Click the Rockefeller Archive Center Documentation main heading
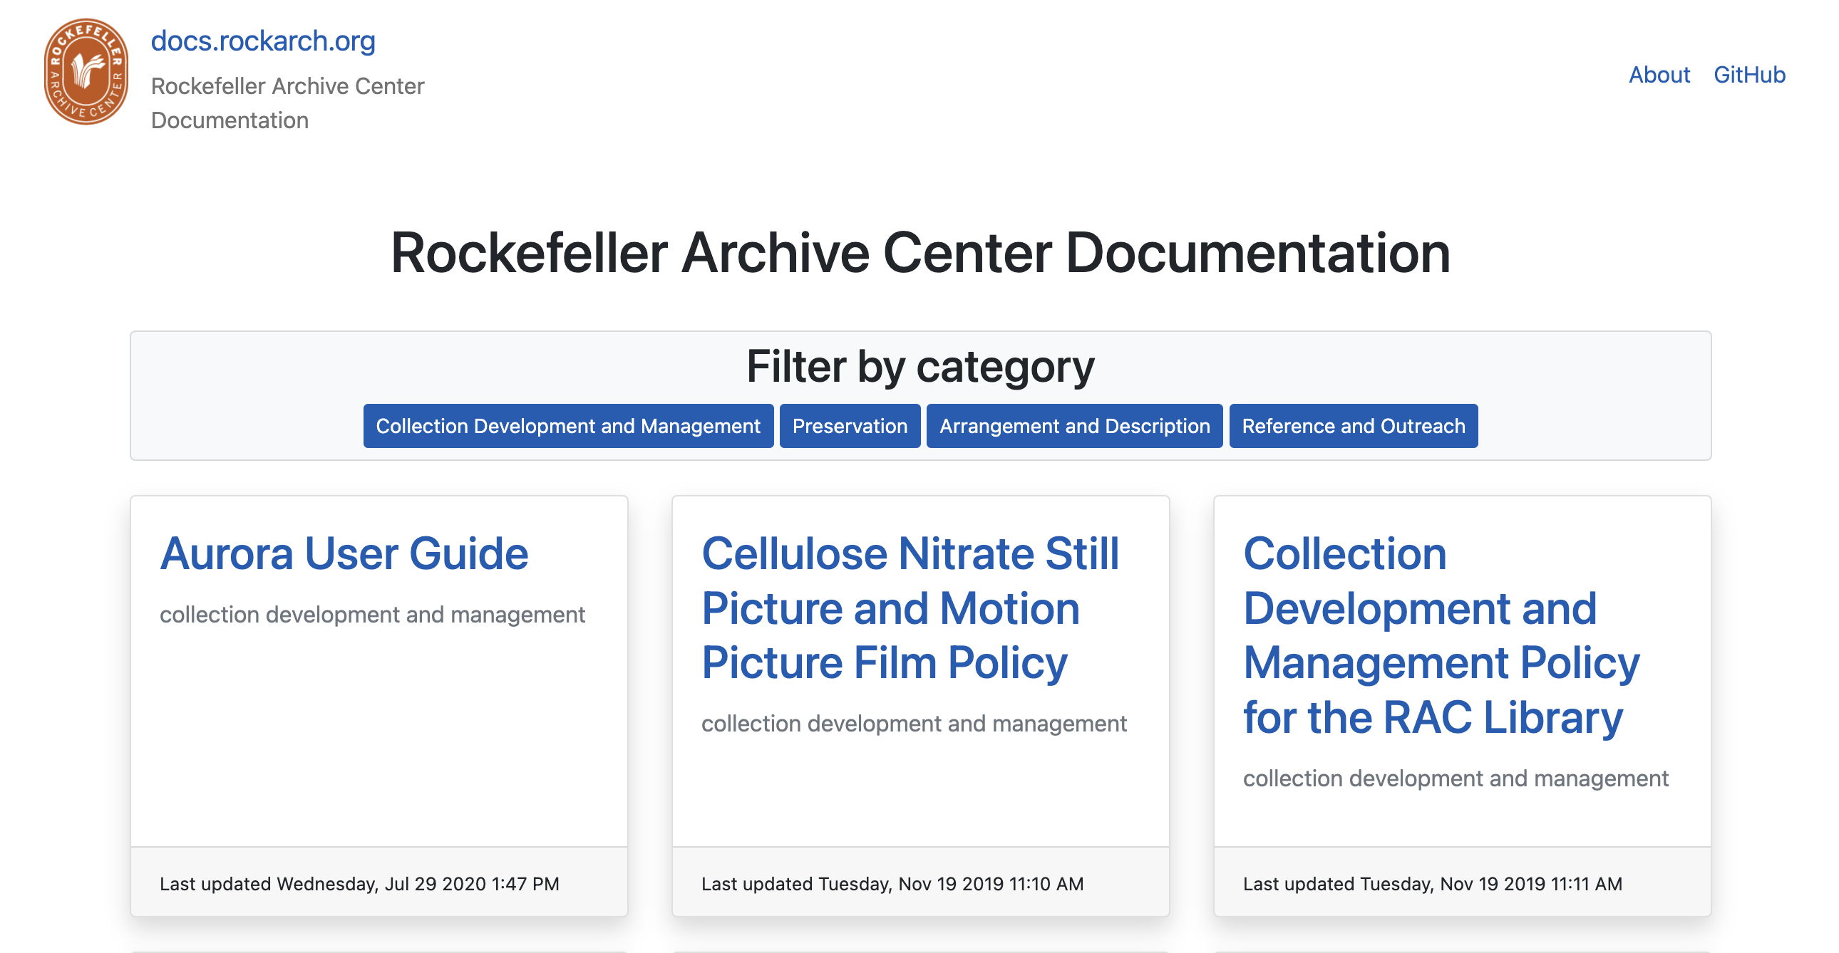 coord(920,254)
